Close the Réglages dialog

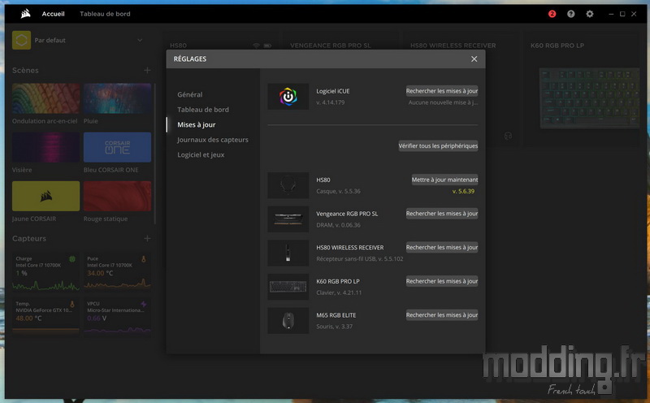point(474,58)
